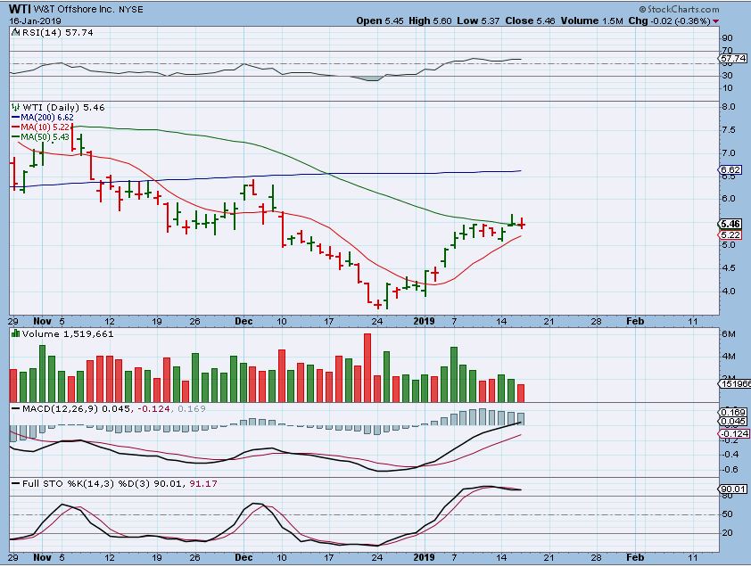Click the 0.169 MACD histogram legend value
Viewport: 751px width, 567px height.
(191, 408)
